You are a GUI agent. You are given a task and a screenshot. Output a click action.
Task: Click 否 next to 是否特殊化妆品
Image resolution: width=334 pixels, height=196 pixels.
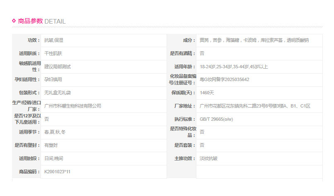[x=202, y=132]
